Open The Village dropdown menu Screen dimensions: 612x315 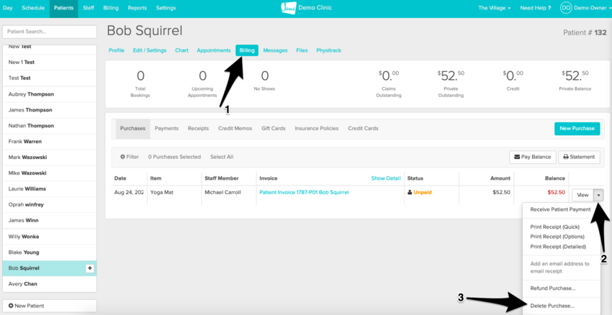(x=495, y=8)
